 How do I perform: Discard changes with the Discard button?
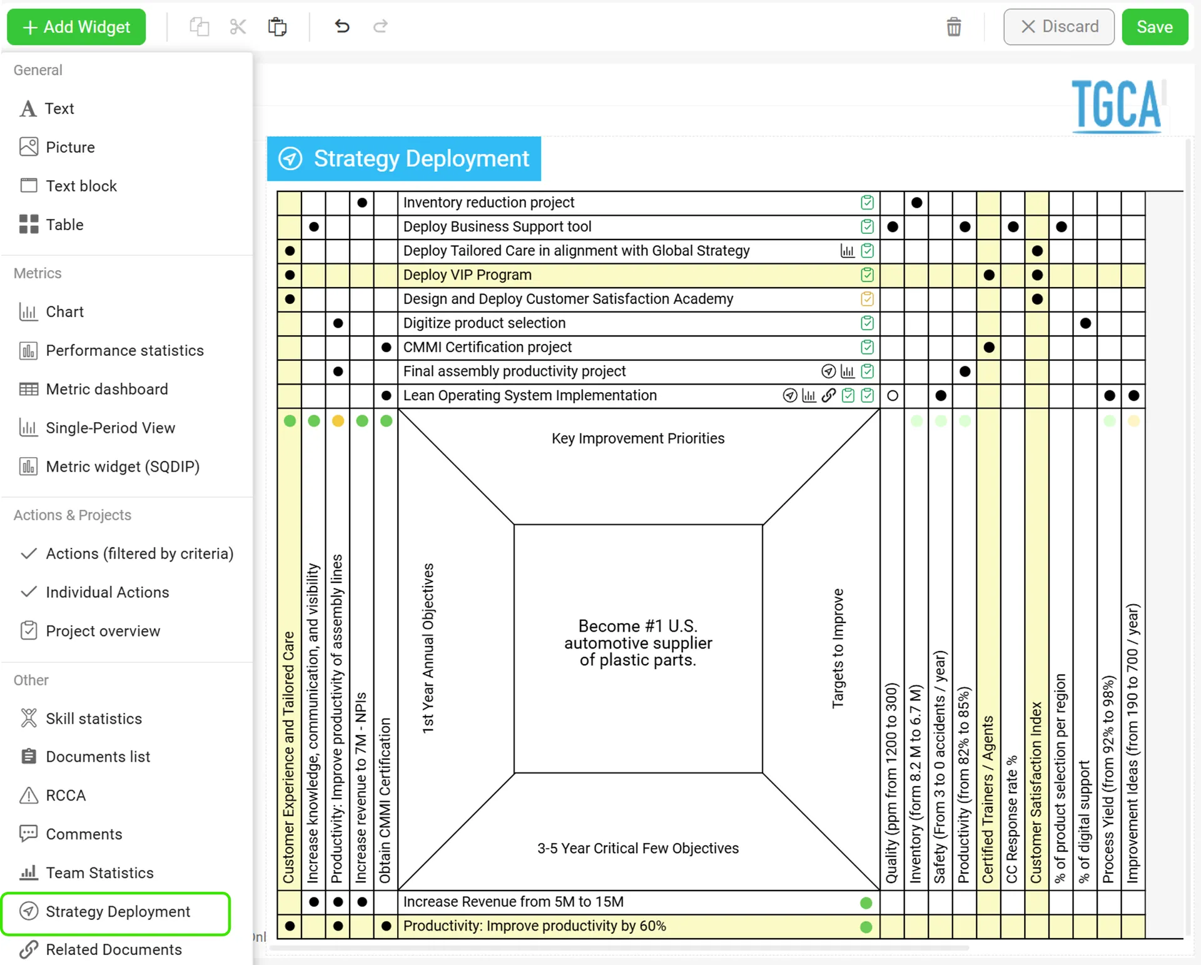click(1059, 27)
